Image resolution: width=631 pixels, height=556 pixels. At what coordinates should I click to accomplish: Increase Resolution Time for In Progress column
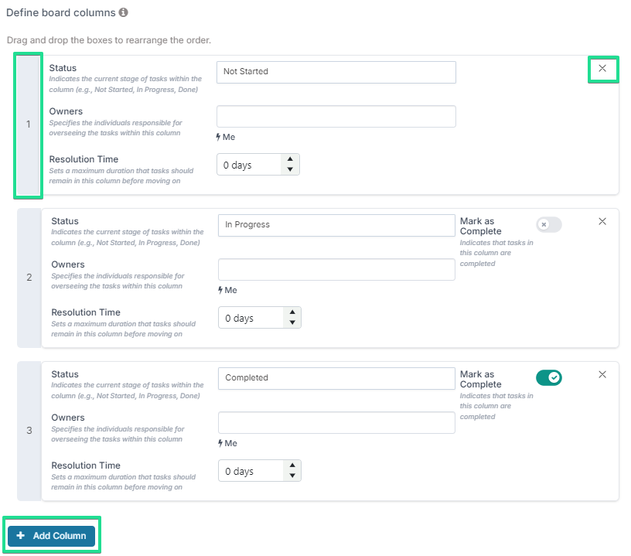[x=292, y=312]
